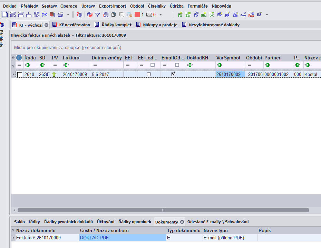Open the Účtování bottom tab
This screenshot has height=248, width=321.
[106, 222]
